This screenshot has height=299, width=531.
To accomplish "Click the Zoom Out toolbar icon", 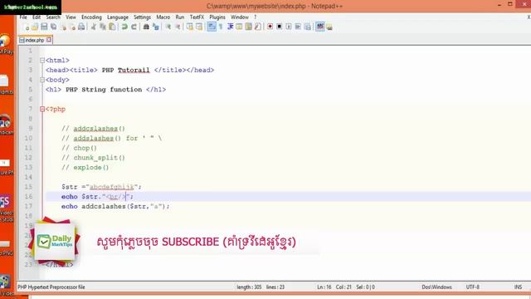I will tap(178, 27).
